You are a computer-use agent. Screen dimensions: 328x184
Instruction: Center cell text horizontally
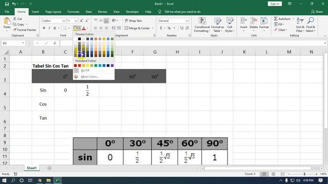[x=101, y=28]
